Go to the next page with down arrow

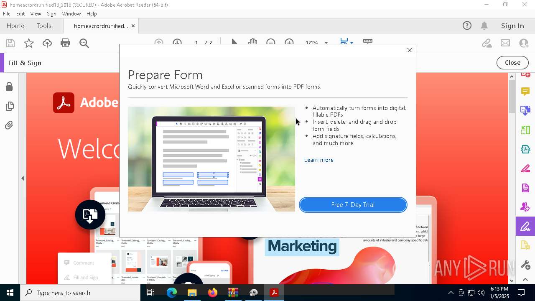pyautogui.click(x=177, y=43)
